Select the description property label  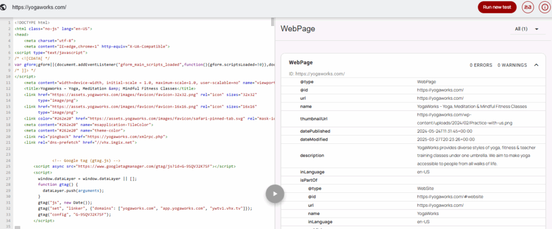coord(312,156)
